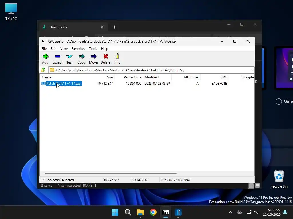293x219 pixels.
Task: Click the CRC value 8ADEFC1B
Action: [x=219, y=84]
